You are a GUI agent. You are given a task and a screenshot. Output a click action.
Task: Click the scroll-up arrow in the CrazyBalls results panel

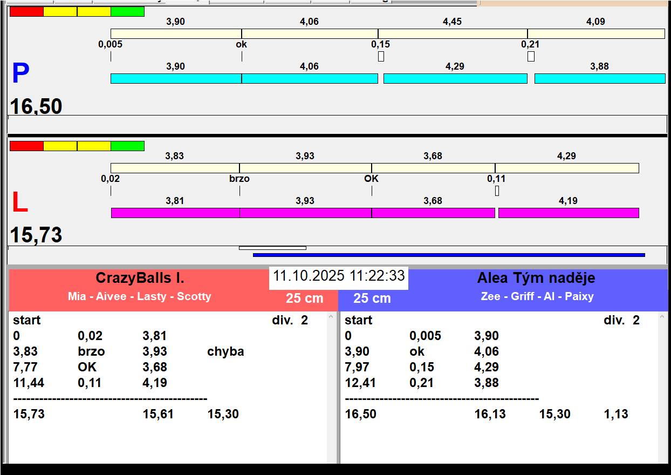tap(331, 317)
